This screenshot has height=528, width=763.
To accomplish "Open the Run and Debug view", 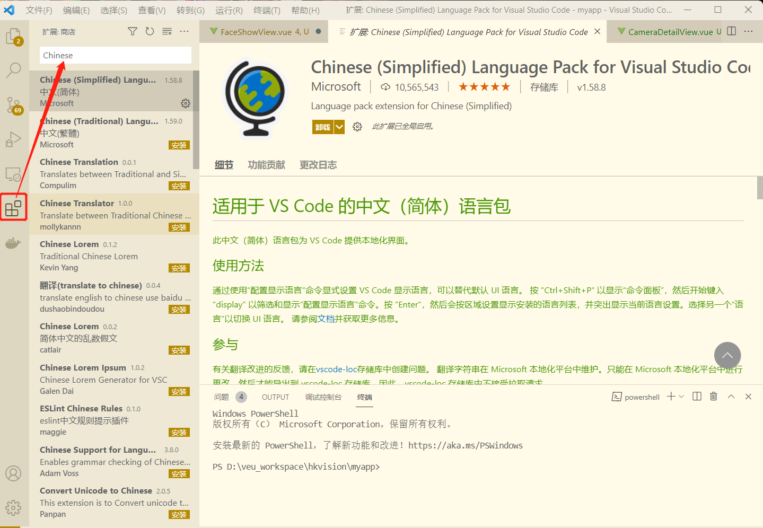I will coord(14,139).
